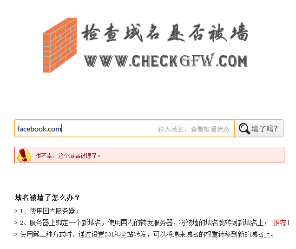The width and height of the screenshot is (296, 249).
Task: Click the '很不幸，这个域名被墙了' alert message
Action: (68, 156)
